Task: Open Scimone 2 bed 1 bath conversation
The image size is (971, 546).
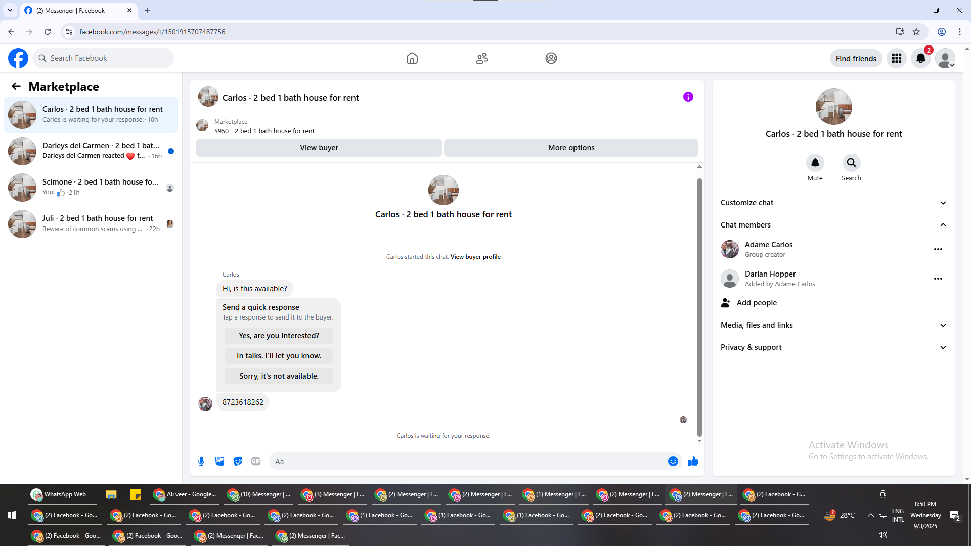Action: (91, 188)
